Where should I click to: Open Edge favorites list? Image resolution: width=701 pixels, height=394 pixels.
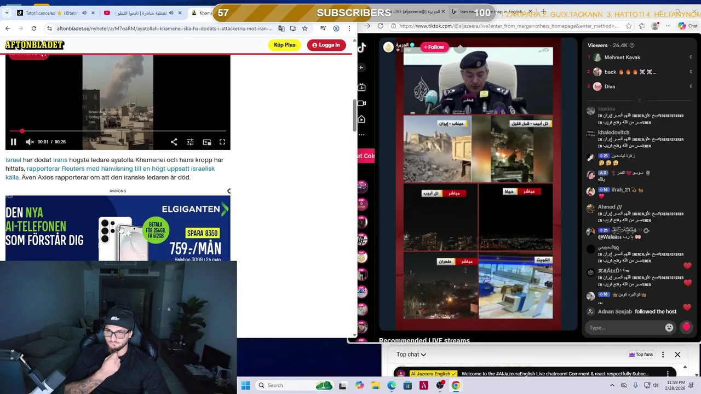coord(642,26)
